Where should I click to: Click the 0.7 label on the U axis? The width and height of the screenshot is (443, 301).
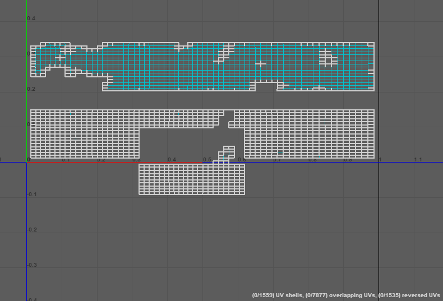click(277, 160)
